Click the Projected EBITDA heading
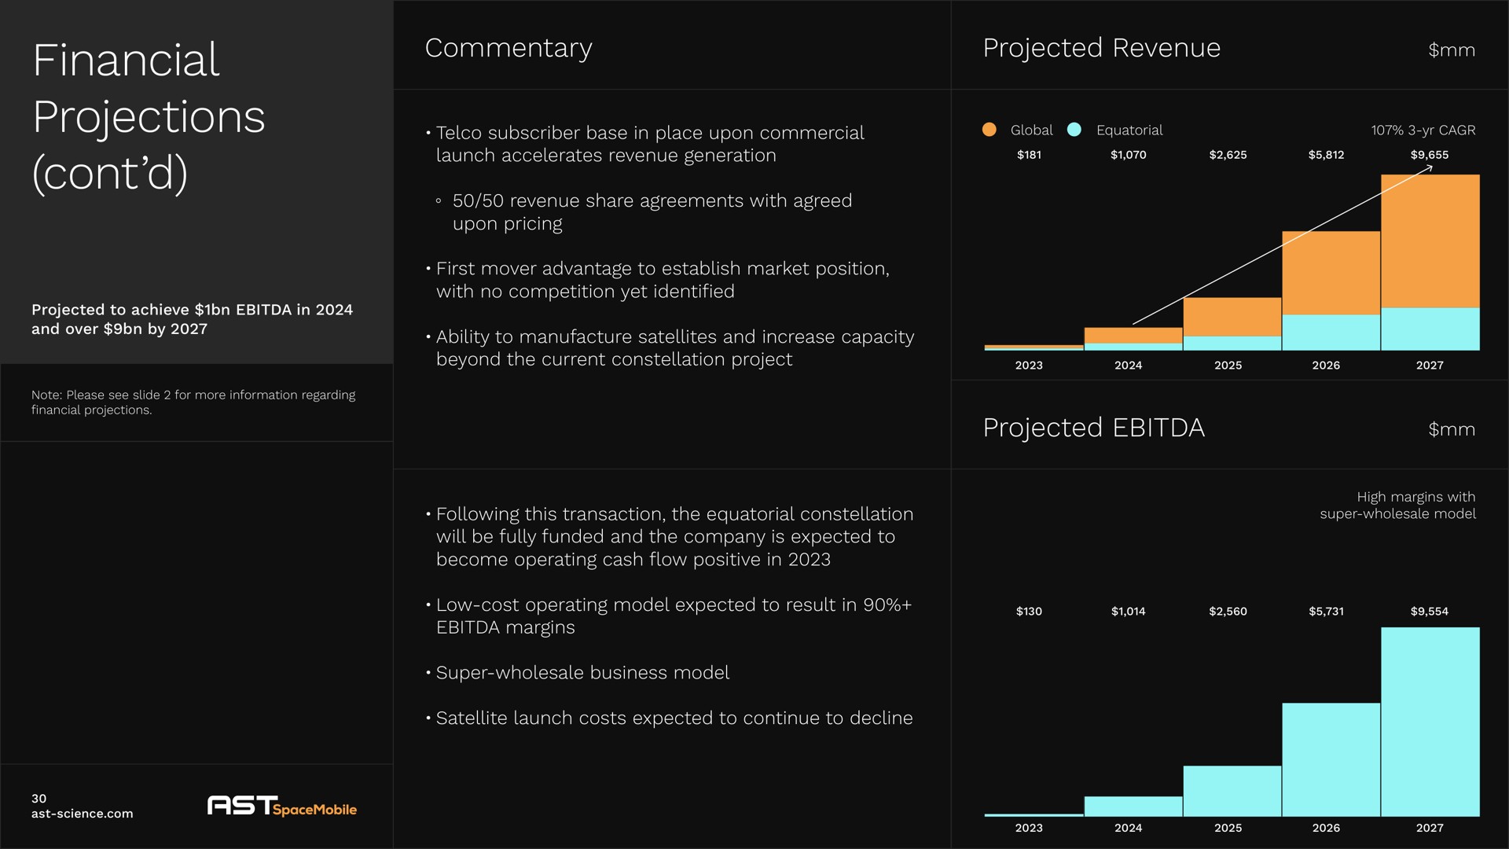Viewport: 1509px width, 849px height. coord(1093,428)
